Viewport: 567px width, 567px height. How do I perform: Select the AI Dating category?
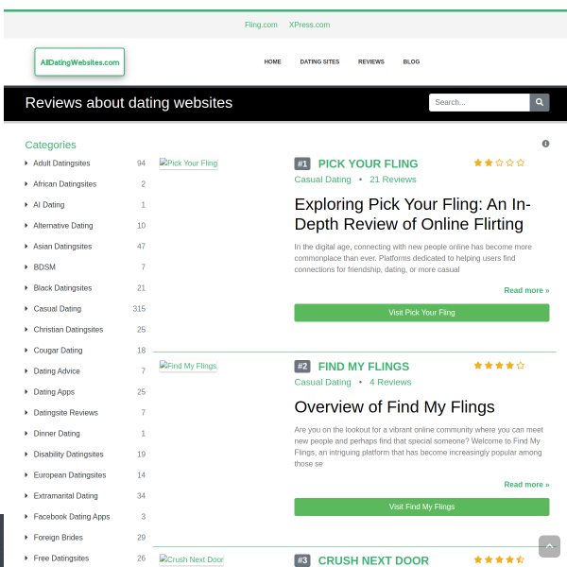tap(49, 205)
